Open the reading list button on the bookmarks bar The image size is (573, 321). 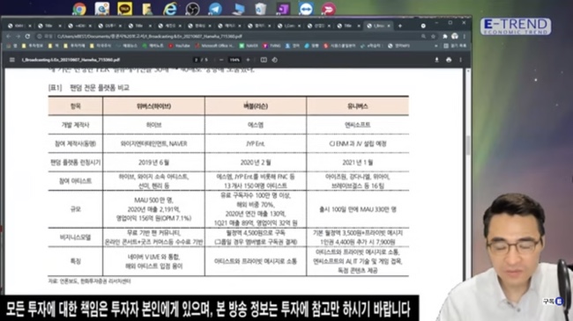point(456,46)
